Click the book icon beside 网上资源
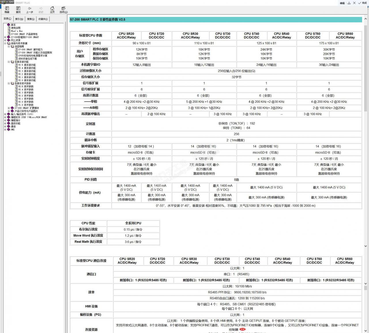Viewport: 369px width, 333px height. pyautogui.click(x=9, y=40)
